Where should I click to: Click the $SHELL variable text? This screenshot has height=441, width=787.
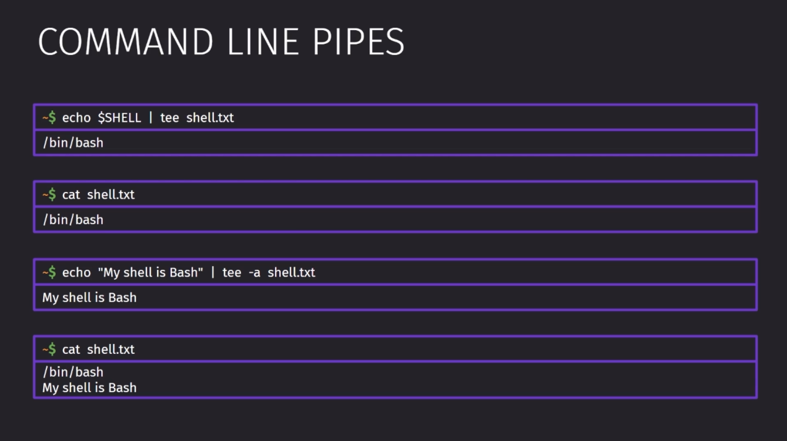pyautogui.click(x=120, y=117)
